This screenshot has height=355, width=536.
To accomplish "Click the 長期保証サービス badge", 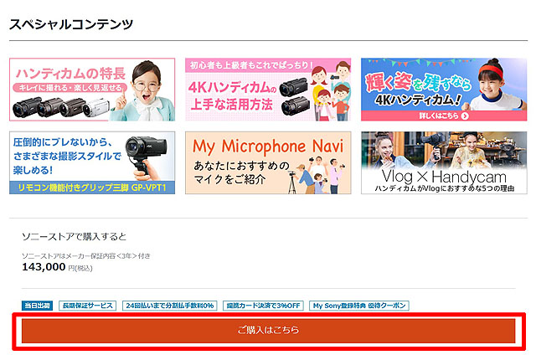I will 86,306.
